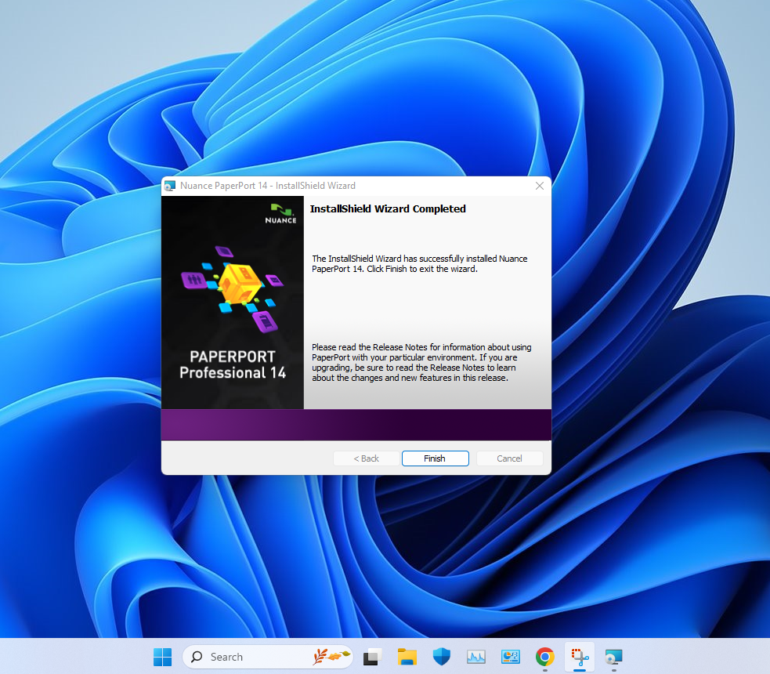
Task: Click the wizard title bar text
Action: pyautogui.click(x=268, y=186)
